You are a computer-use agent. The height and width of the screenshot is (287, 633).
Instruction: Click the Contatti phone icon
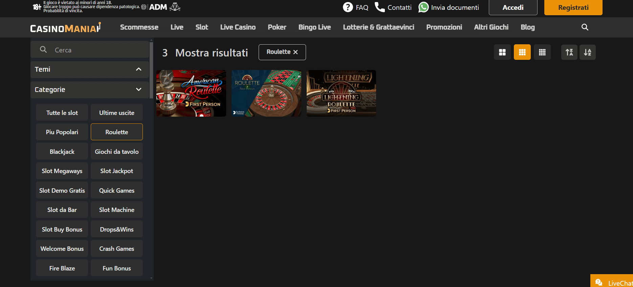tap(379, 7)
